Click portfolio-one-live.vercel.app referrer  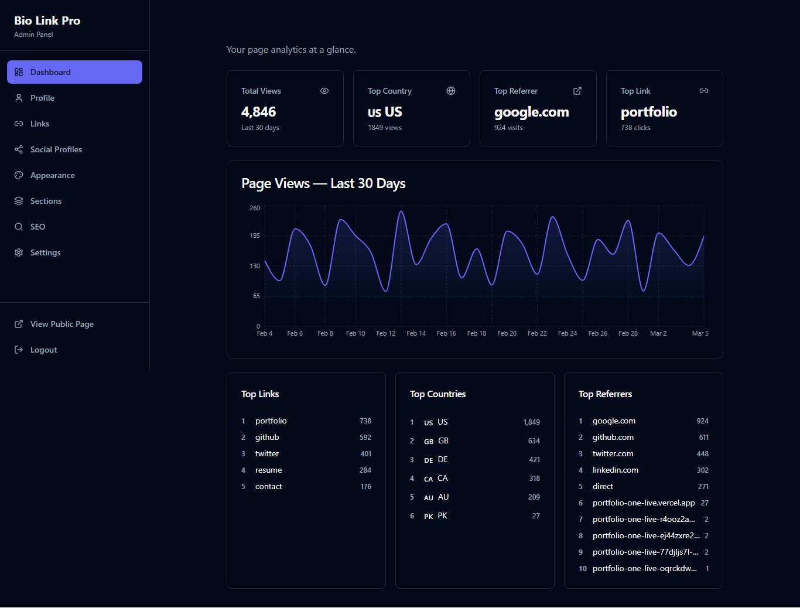tap(644, 503)
